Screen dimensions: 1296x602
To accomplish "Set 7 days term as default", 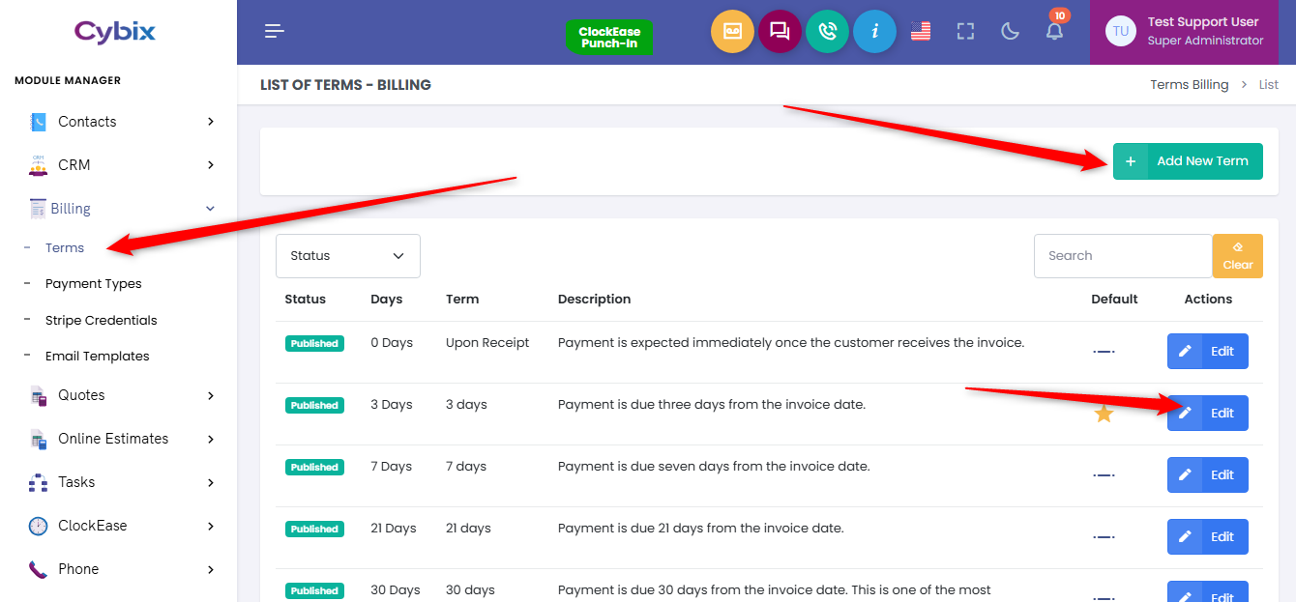I will [x=1104, y=475].
